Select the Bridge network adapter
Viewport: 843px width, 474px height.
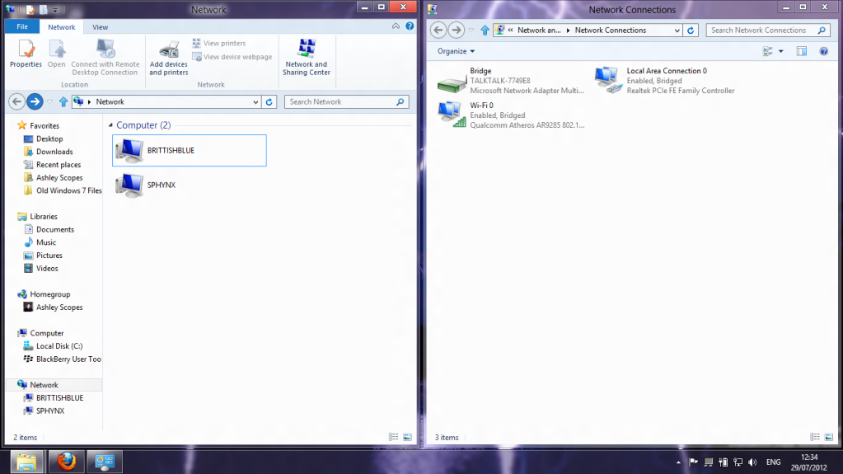[451, 81]
